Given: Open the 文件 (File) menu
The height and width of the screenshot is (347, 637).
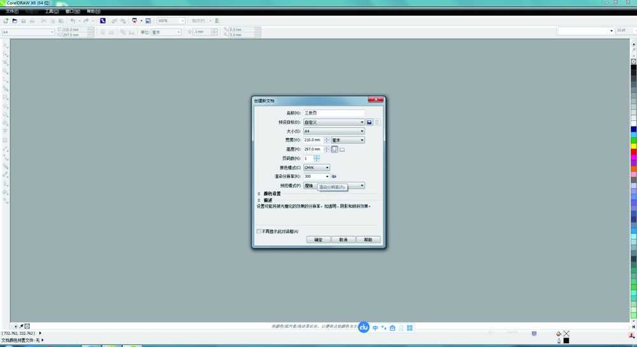Looking at the screenshot, I should (x=12, y=11).
